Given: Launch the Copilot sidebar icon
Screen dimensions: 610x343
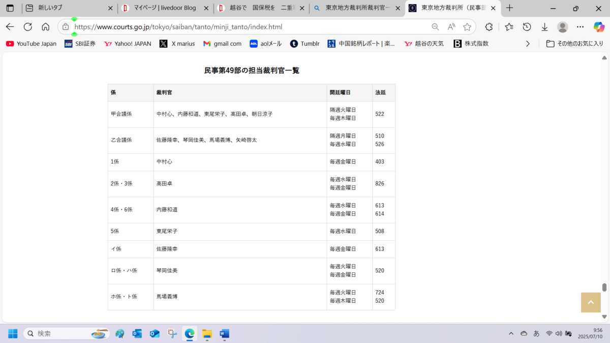Looking at the screenshot, I should [x=599, y=27].
